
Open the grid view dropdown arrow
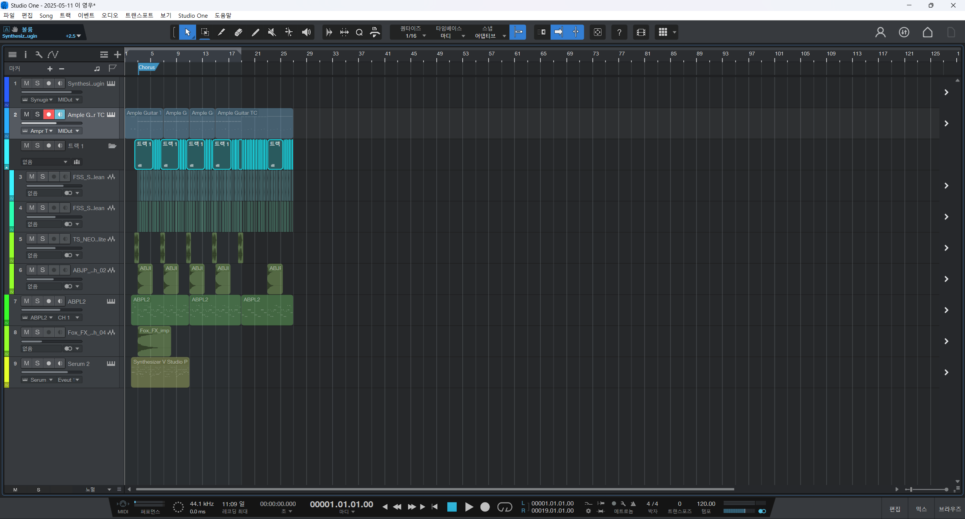click(x=674, y=32)
